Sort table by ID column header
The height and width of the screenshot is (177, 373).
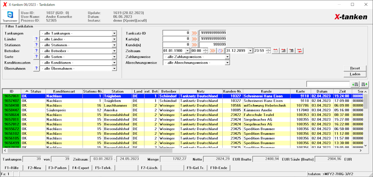[12, 91]
